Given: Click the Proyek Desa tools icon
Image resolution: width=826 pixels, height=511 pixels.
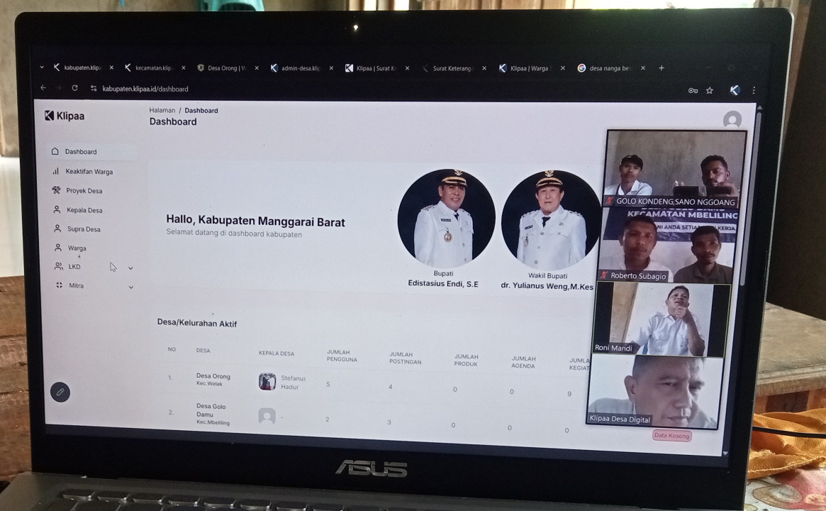Looking at the screenshot, I should click(x=56, y=190).
